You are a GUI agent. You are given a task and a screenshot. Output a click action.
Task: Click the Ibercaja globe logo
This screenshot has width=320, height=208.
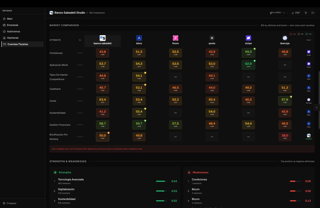285,38
